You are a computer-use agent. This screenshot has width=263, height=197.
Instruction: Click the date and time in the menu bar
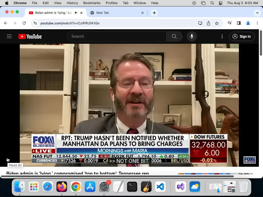[x=242, y=3]
